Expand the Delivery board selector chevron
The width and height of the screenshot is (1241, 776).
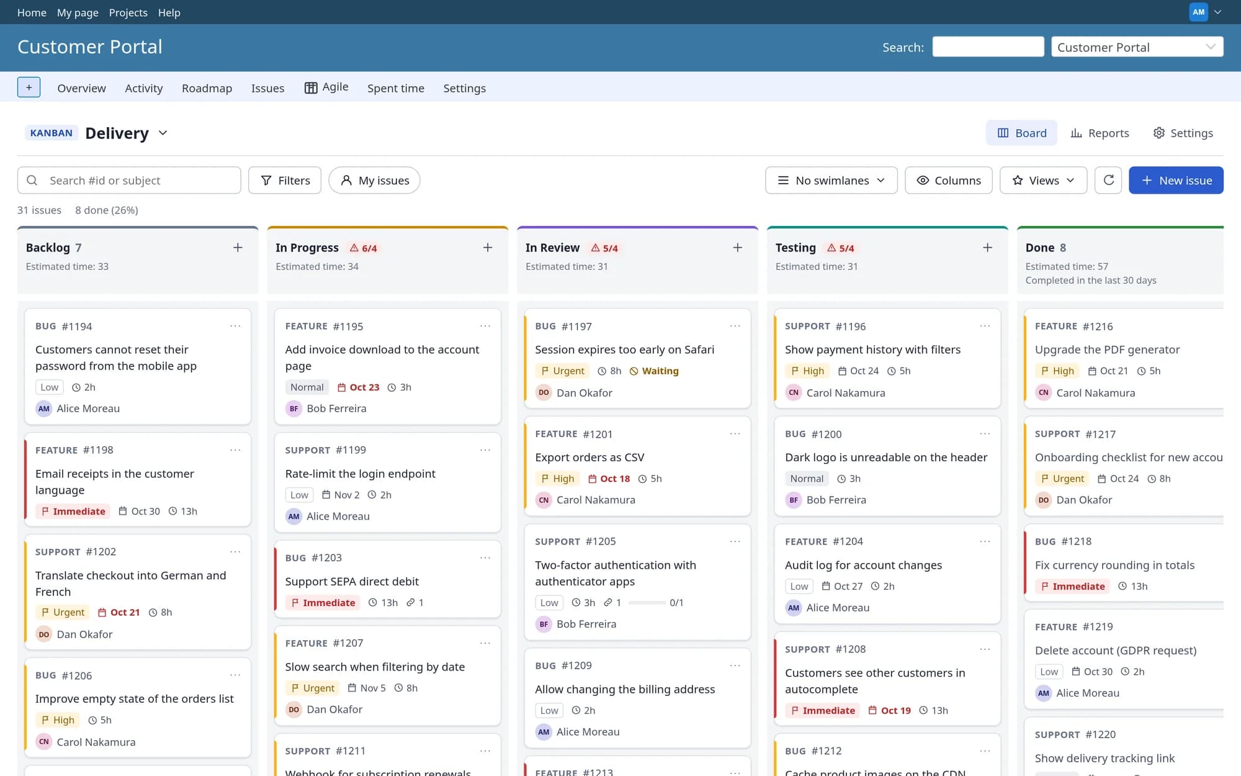163,133
